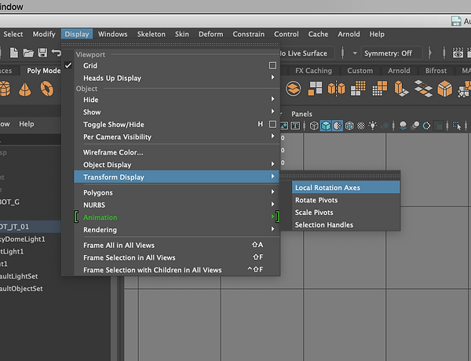Screen dimensions: 471x361
Task: Click the Isolate Select dashed-box cursor icon
Action: pyautogui.click(x=457, y=126)
